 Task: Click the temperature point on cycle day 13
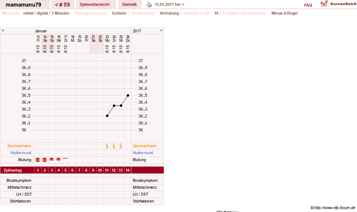(121, 105)
